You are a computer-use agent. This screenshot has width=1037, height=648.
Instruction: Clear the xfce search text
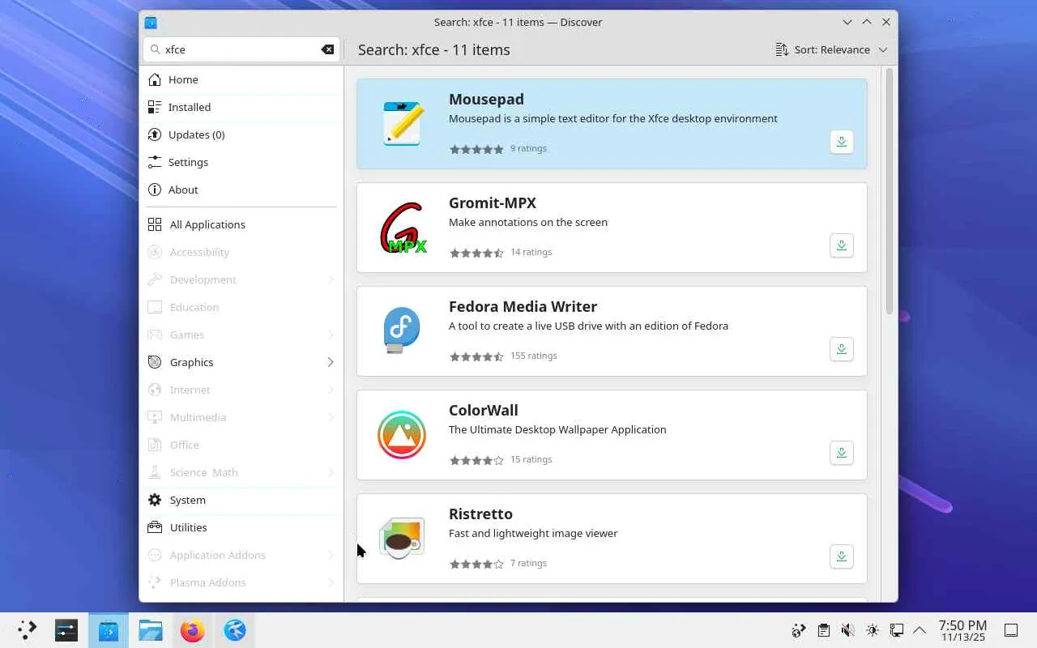[x=327, y=49]
